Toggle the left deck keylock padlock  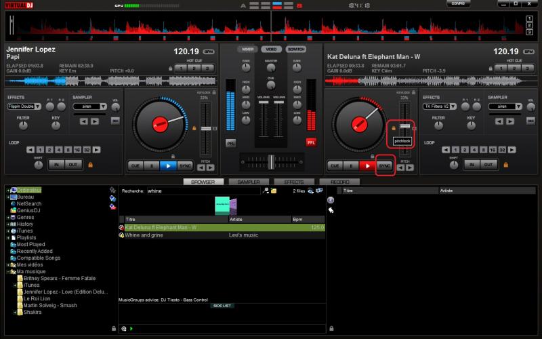pos(215,92)
